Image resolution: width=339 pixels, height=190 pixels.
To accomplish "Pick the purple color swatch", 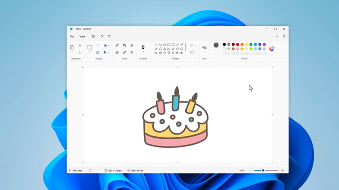I will pos(264,44).
